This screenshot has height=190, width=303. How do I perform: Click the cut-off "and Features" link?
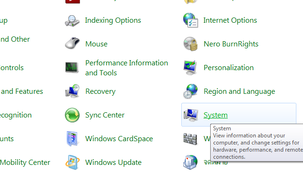coord(22,91)
